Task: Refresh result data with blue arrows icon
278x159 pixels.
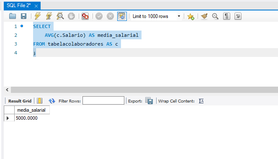Action: (x=52, y=101)
